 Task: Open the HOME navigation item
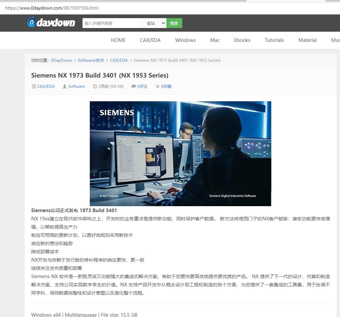click(118, 40)
